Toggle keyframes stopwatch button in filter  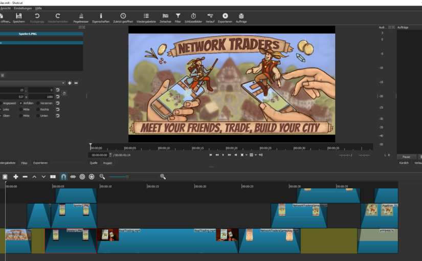coord(64,94)
